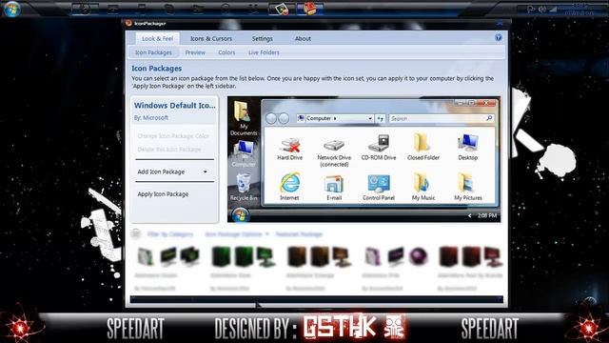609x343 pixels.
Task: Click the list view icon left of Filter By Category
Action: coord(135,233)
